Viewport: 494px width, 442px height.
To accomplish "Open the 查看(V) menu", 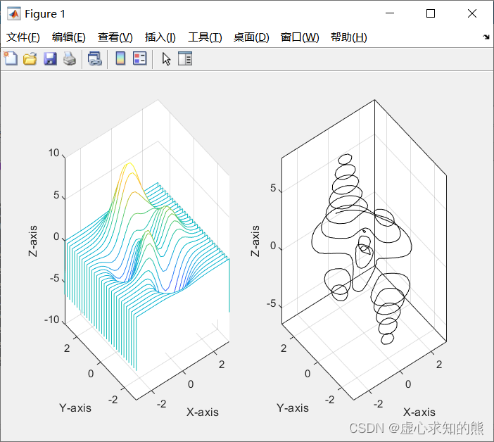I will (115, 37).
